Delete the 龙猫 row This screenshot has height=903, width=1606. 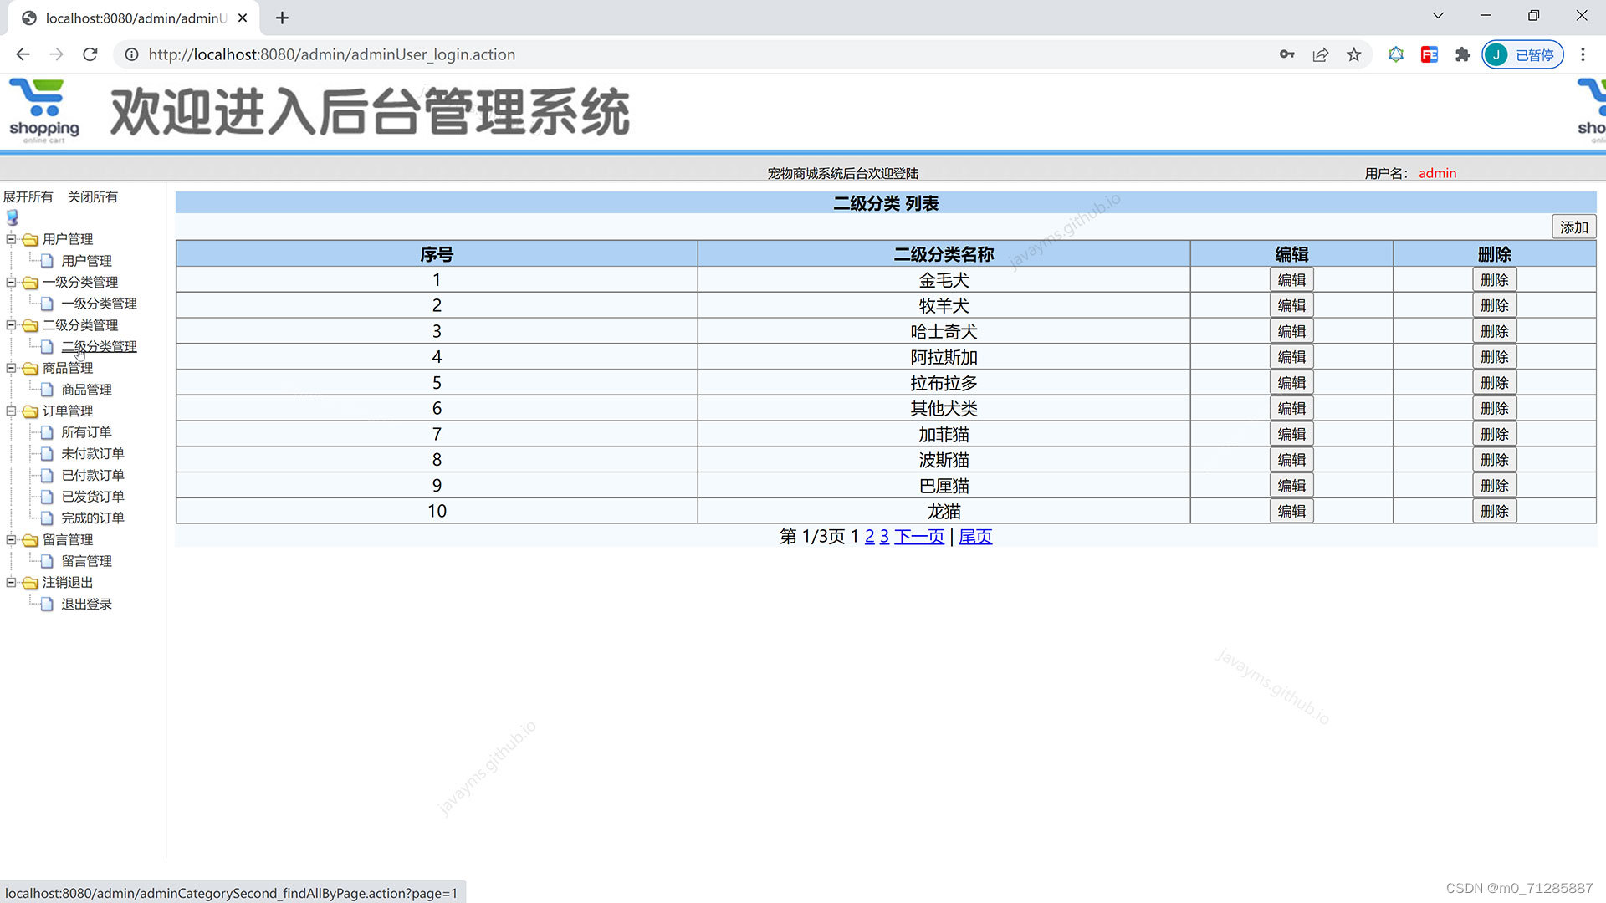1494,511
